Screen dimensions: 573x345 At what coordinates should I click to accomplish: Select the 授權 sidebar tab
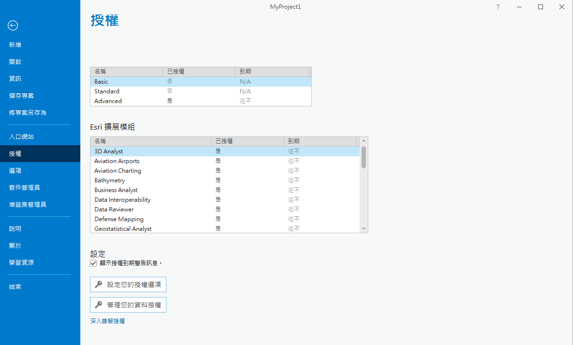(40, 153)
